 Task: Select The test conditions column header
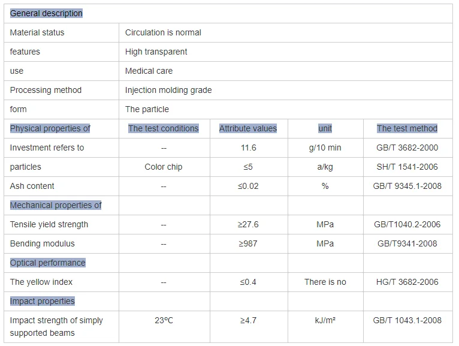tap(164, 128)
